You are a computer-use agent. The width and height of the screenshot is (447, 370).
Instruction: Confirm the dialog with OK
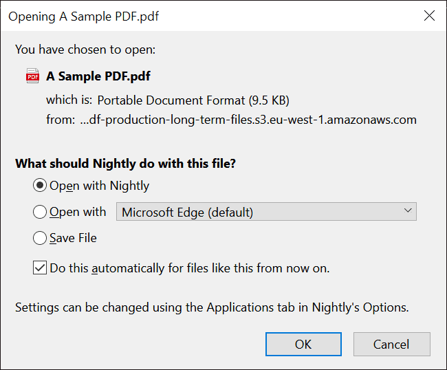[303, 344]
